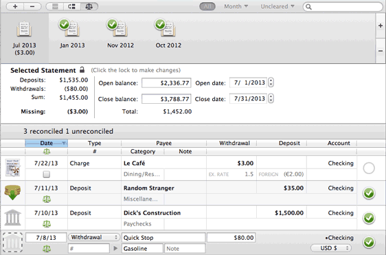The height and width of the screenshot is (255, 386).
Task: Click the Le Café receipt icon
Action: [x=12, y=168]
